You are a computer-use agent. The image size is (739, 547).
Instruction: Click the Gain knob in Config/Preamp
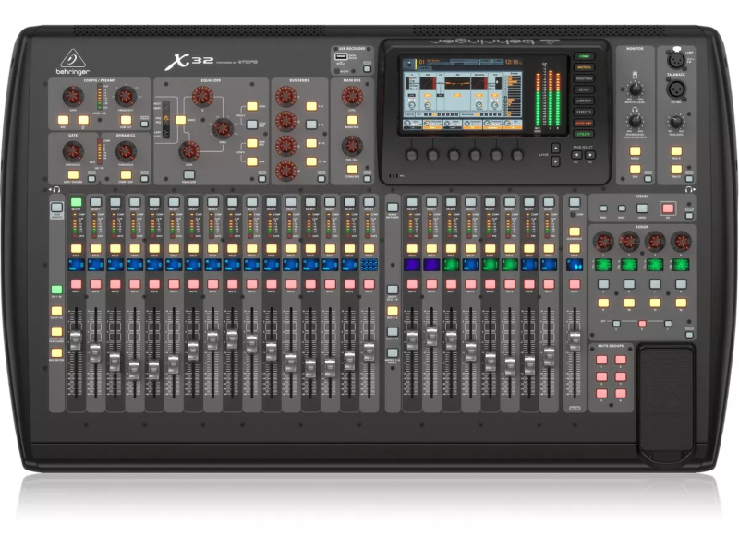click(72, 97)
